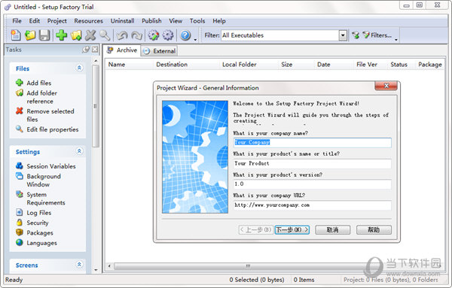Sort file list by Local Folder column

(x=249, y=65)
